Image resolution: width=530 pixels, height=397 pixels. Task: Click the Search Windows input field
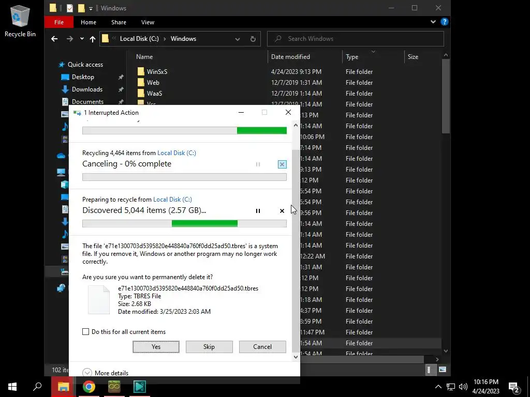click(x=355, y=39)
